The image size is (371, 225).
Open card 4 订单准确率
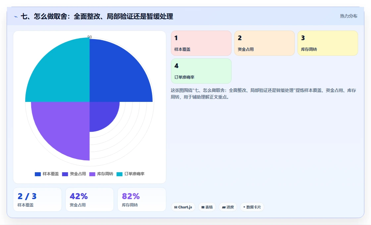(x=201, y=71)
